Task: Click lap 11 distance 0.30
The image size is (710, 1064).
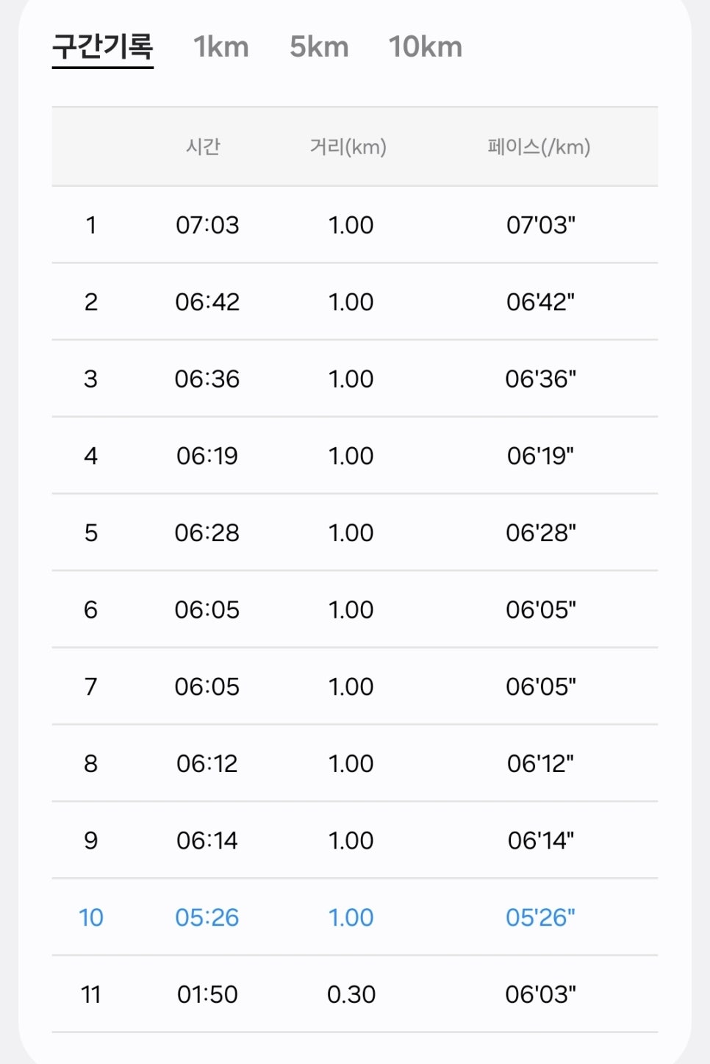Action: pos(351,994)
